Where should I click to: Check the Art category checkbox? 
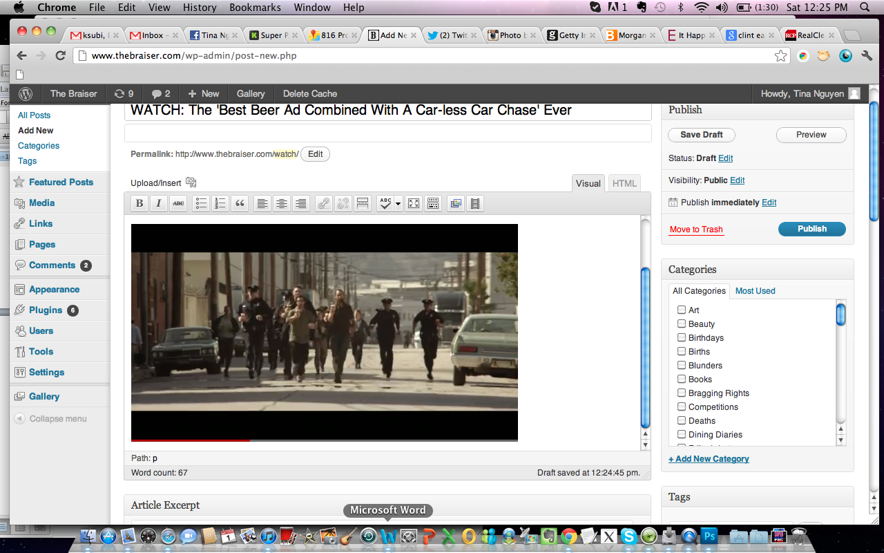click(x=682, y=310)
